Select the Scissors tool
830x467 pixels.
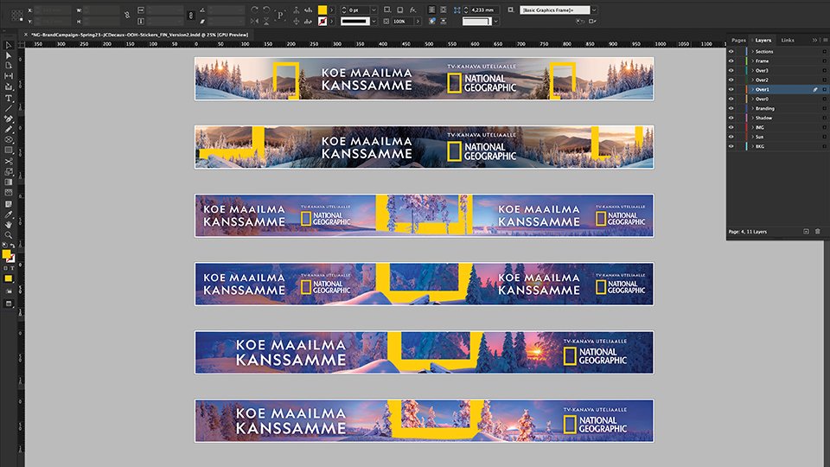(x=9, y=161)
